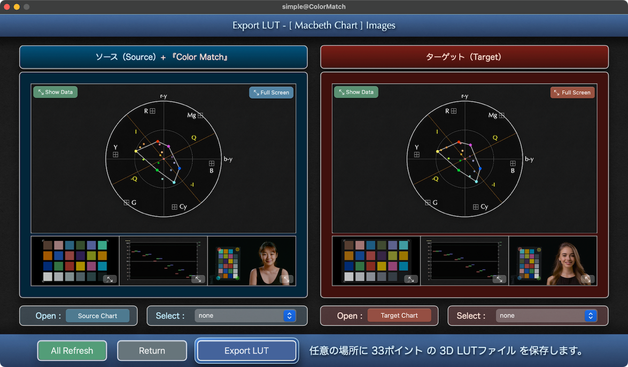Open the Source Macbeth color chart thumbnail

click(x=75, y=261)
